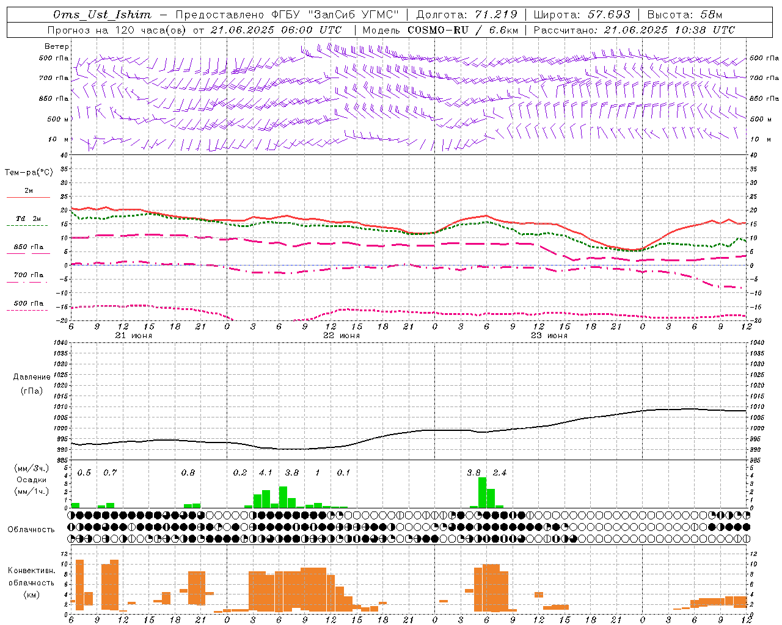Select the model name COSMO-RU
This screenshot has width=782, height=625.
[x=438, y=30]
